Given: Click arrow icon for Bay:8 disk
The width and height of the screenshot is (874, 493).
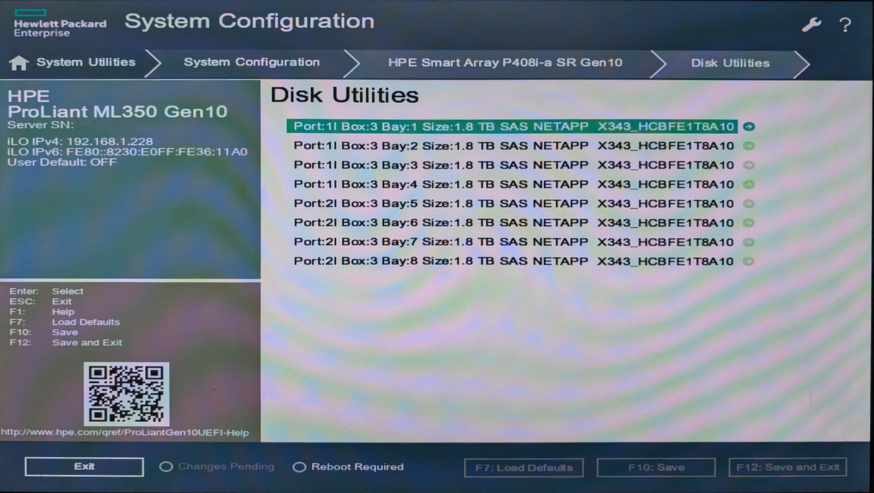Looking at the screenshot, I should (x=749, y=261).
